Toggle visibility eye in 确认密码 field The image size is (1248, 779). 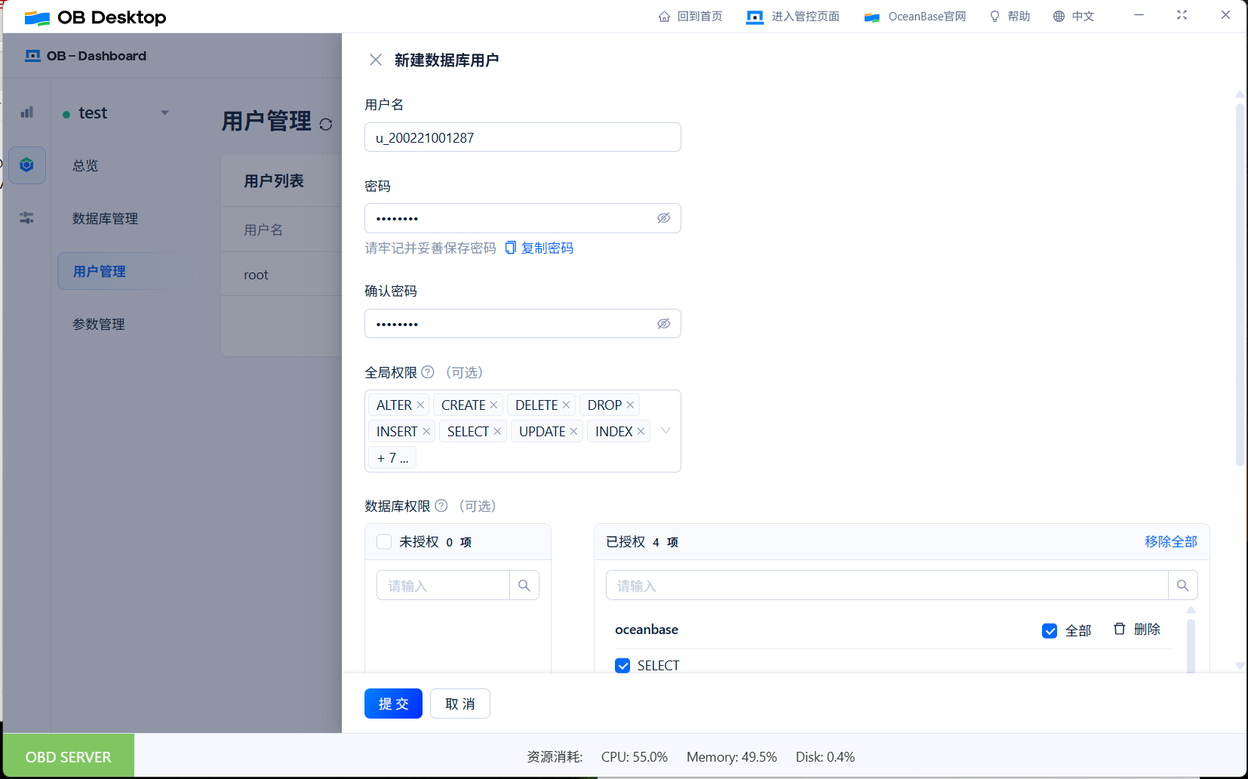coord(663,323)
